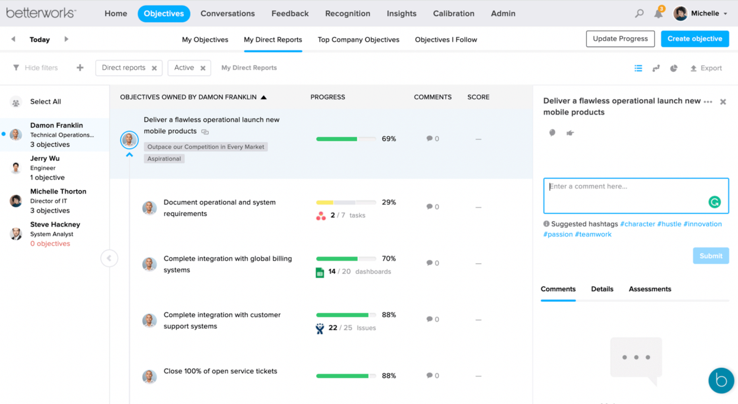Switch to Objectives I Follow tab
This screenshot has height=404, width=738.
coord(446,40)
